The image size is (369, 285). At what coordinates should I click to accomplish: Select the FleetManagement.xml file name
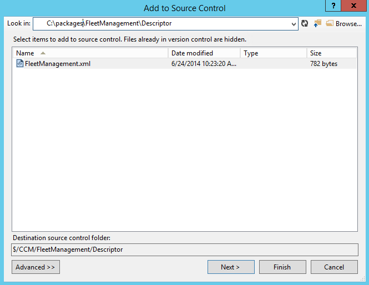pos(57,64)
